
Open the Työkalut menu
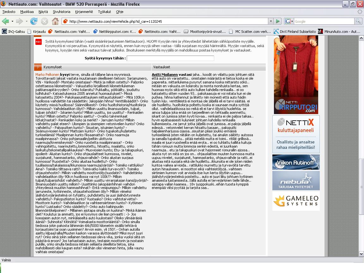[x=104, y=12]
